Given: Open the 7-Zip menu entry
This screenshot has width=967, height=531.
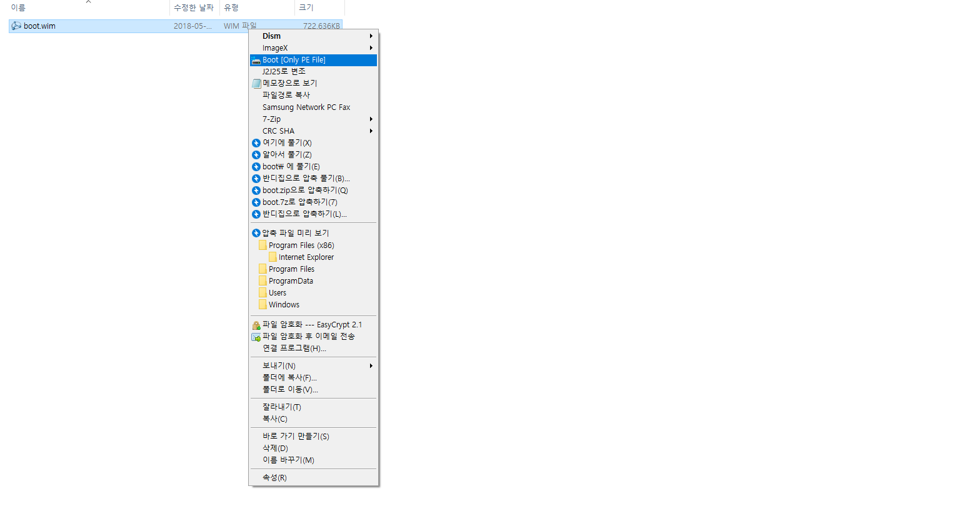Looking at the screenshot, I should (313, 119).
